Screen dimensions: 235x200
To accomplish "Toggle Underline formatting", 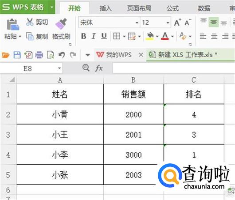I will point(104,36).
